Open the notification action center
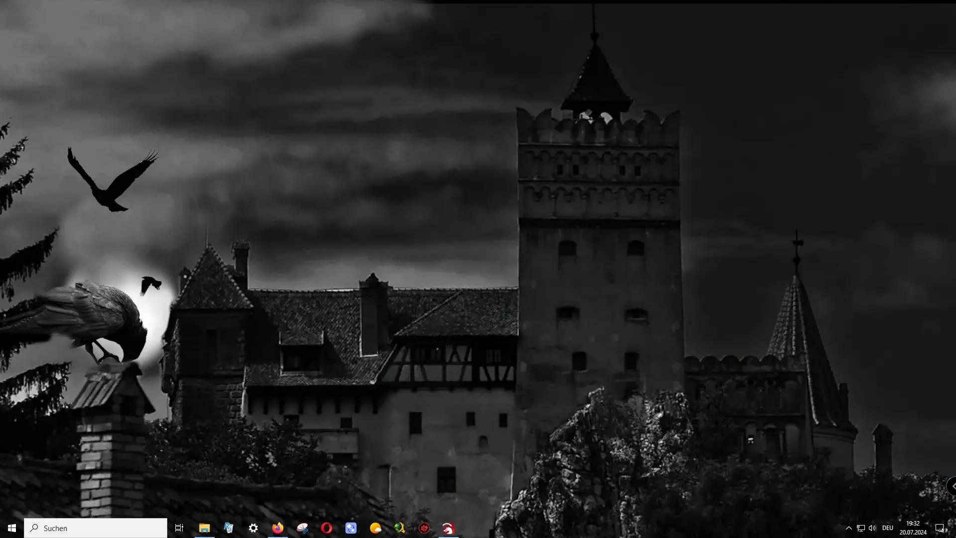 [940, 528]
